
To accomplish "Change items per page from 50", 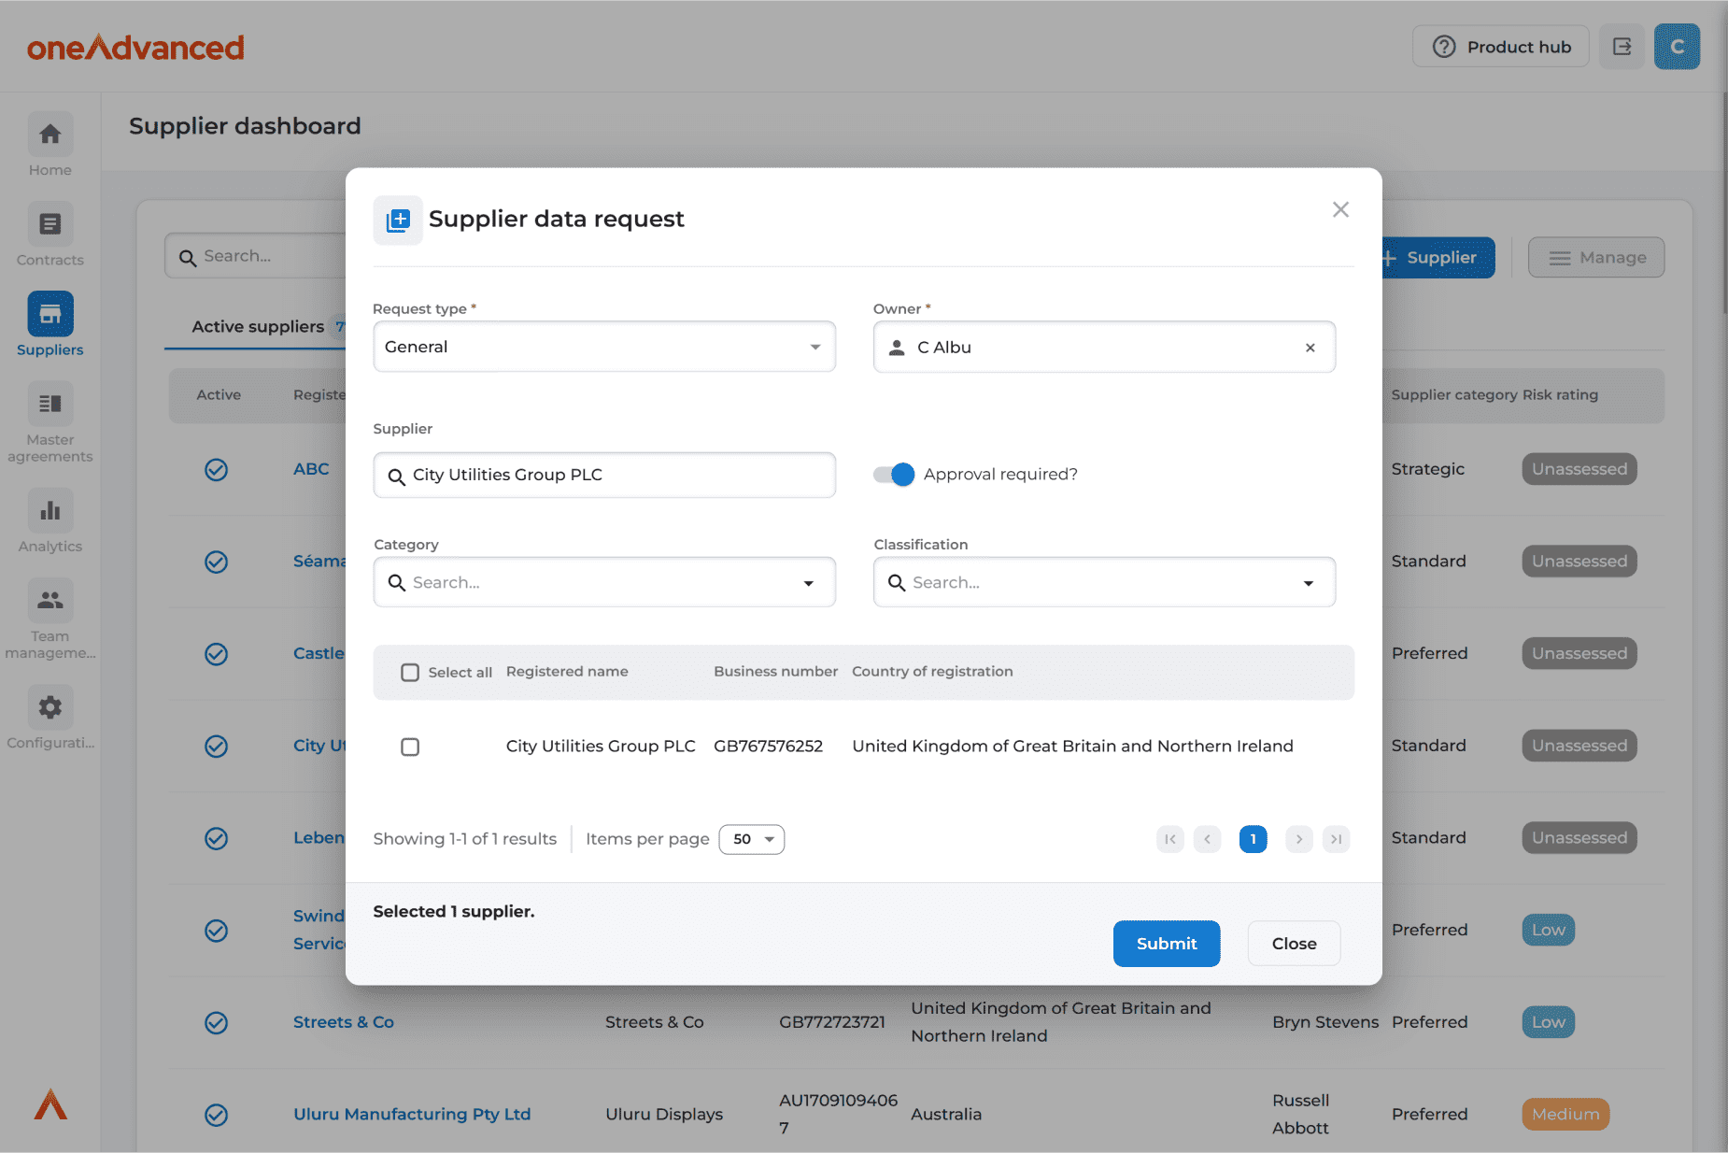I will tap(751, 839).
